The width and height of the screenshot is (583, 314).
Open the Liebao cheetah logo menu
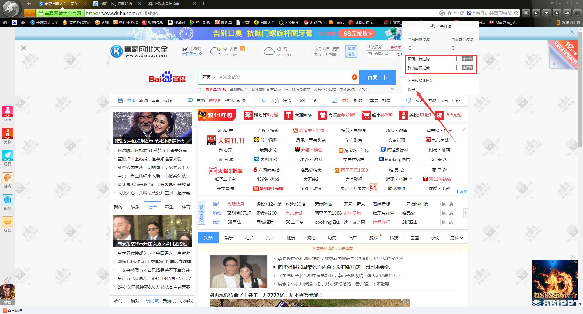coord(11,8)
